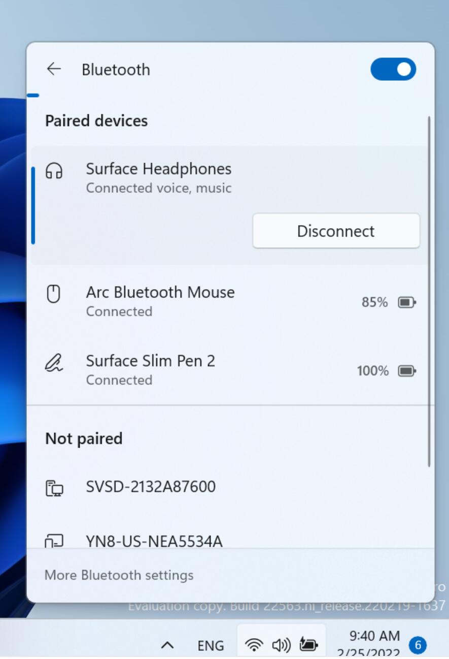Click the mouse battery level icon
The width and height of the screenshot is (449, 659).
coord(407,303)
